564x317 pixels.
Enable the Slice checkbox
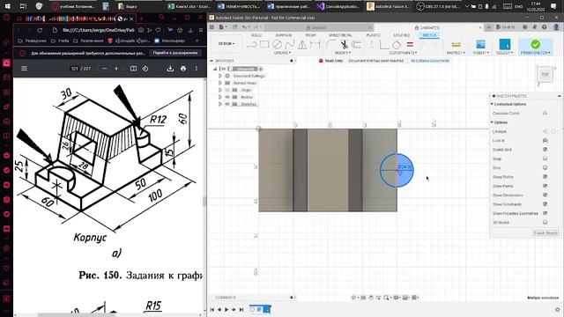click(545, 168)
